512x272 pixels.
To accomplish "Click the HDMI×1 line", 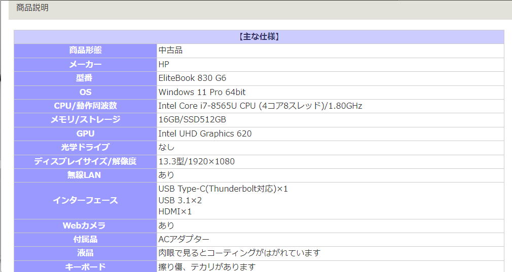I will [x=175, y=212].
